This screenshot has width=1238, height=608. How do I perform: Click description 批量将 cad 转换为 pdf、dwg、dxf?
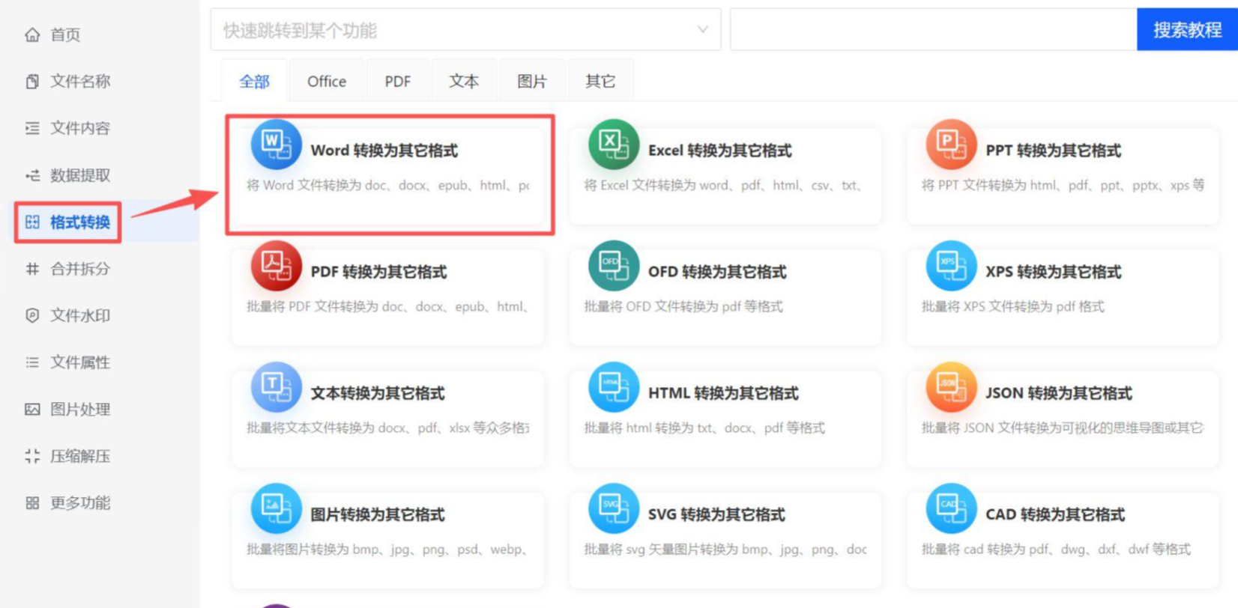click(x=1056, y=549)
